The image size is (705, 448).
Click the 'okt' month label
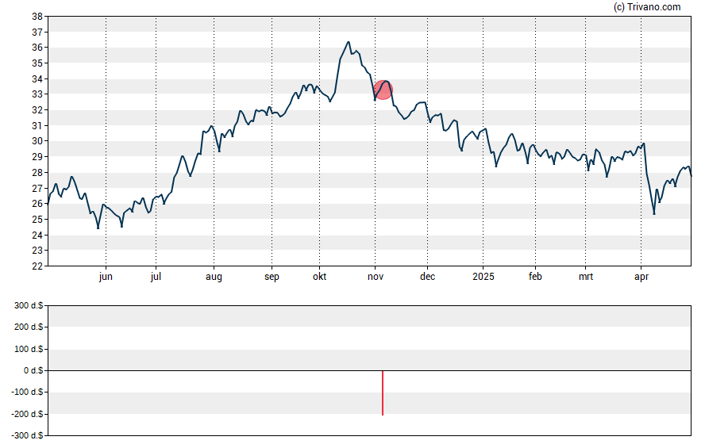click(x=320, y=277)
